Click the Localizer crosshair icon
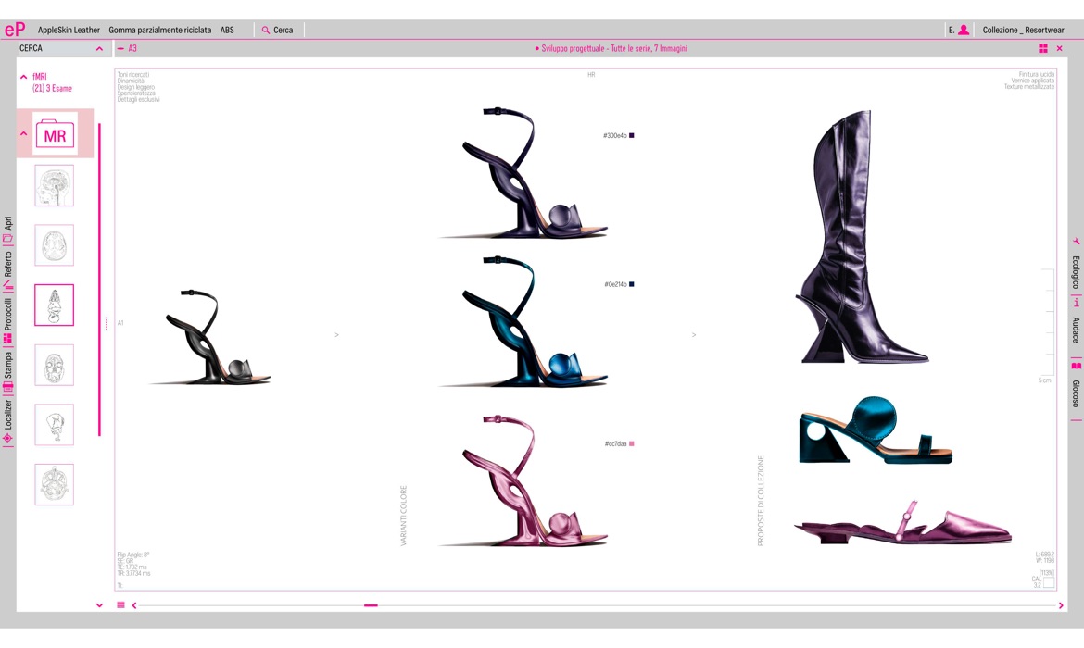Screen dimensions: 1084x648 click(7, 439)
